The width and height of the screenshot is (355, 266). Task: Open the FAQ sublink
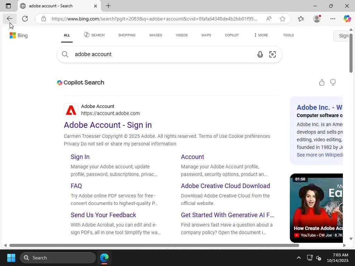pos(76,186)
